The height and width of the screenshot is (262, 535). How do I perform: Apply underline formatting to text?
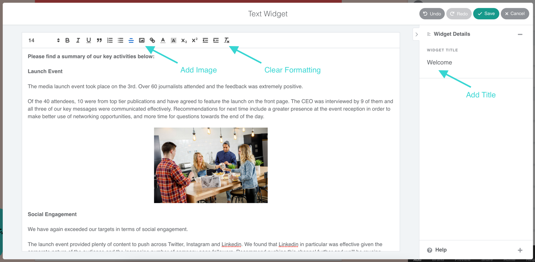pyautogui.click(x=89, y=40)
